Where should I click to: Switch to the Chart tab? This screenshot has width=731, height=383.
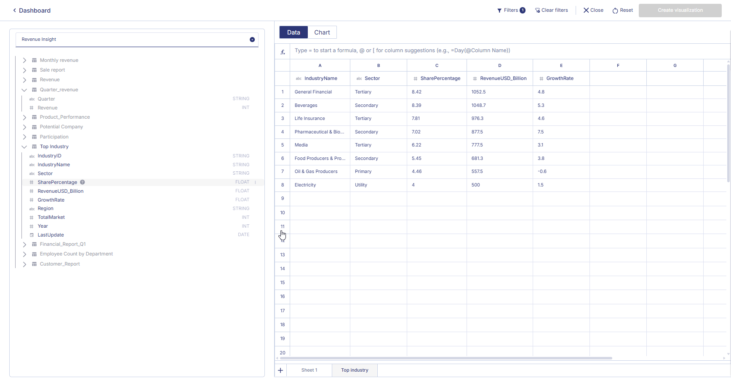click(322, 32)
